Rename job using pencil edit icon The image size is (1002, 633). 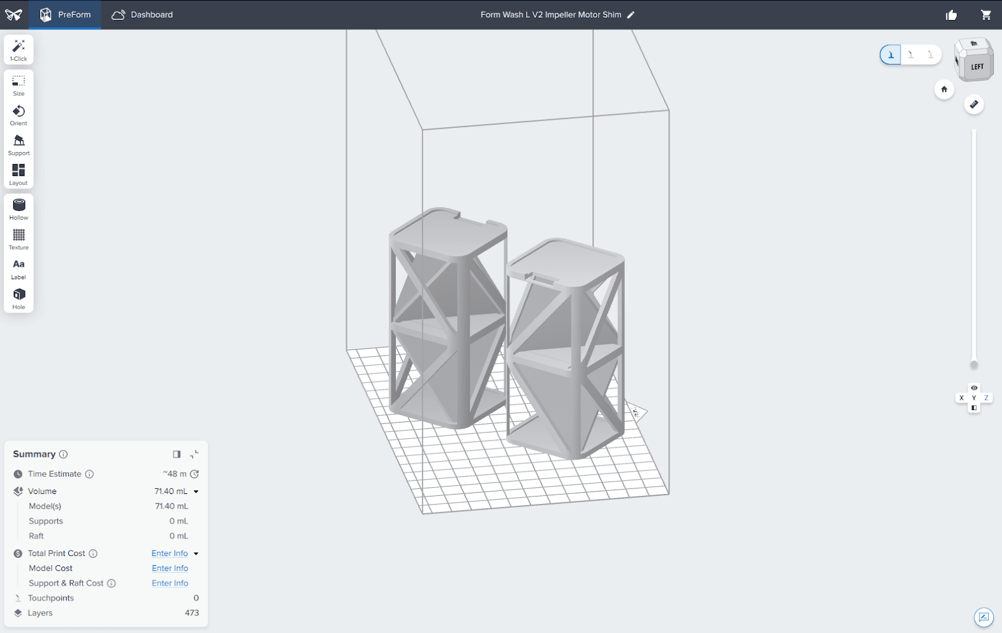click(631, 15)
